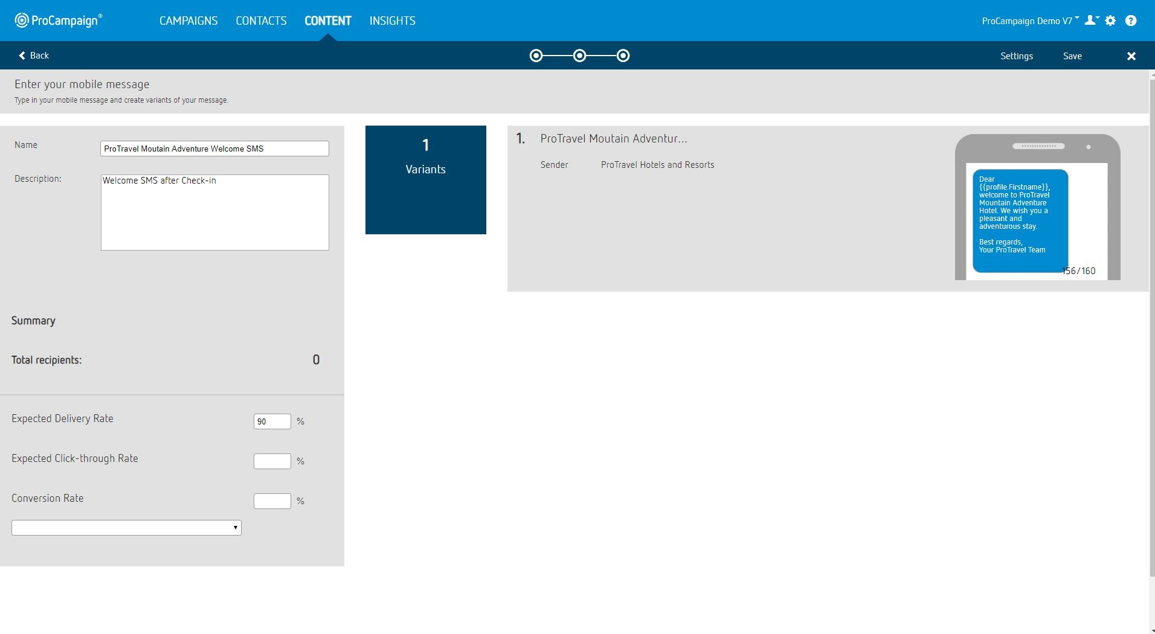The height and width of the screenshot is (634, 1155).
Task: Close the editor with the X icon
Action: coord(1131,56)
